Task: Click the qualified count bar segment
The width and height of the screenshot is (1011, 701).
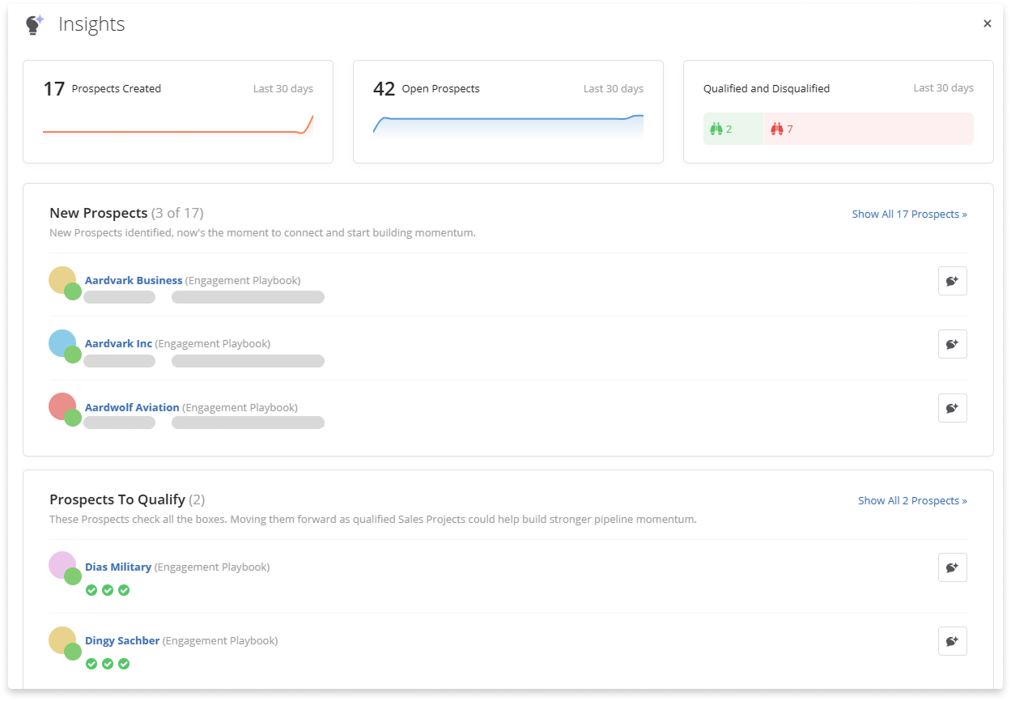Action: 733,129
